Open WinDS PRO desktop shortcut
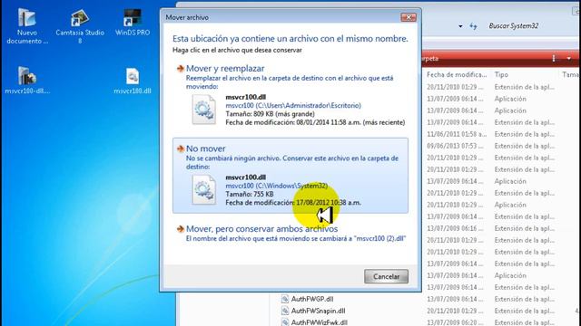This screenshot has height=326, width=581. point(133,23)
